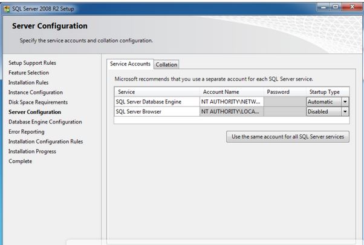Click Database Engine Configuration step
364x245 pixels.
[45, 122]
